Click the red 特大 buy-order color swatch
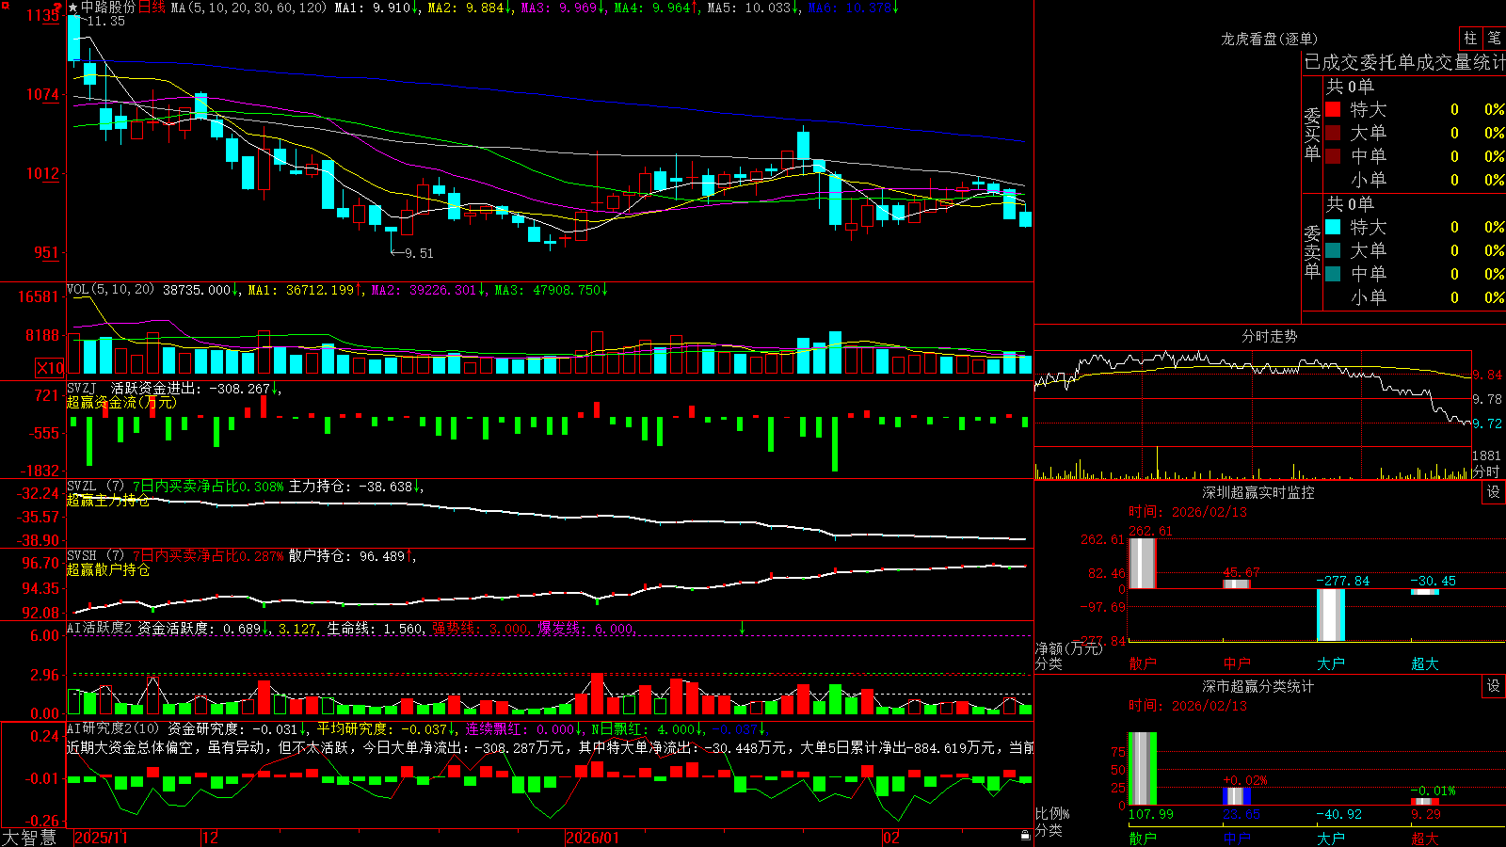 pos(1333,109)
